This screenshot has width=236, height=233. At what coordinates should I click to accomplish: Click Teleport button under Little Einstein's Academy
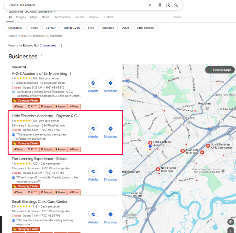[x=46, y=149]
